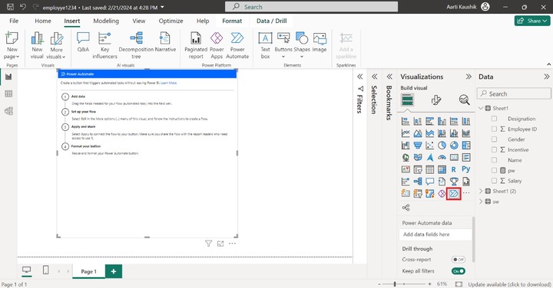The height and width of the screenshot is (288, 553).
Task: Click Power Automate in the ribbon
Action: click(237, 46)
